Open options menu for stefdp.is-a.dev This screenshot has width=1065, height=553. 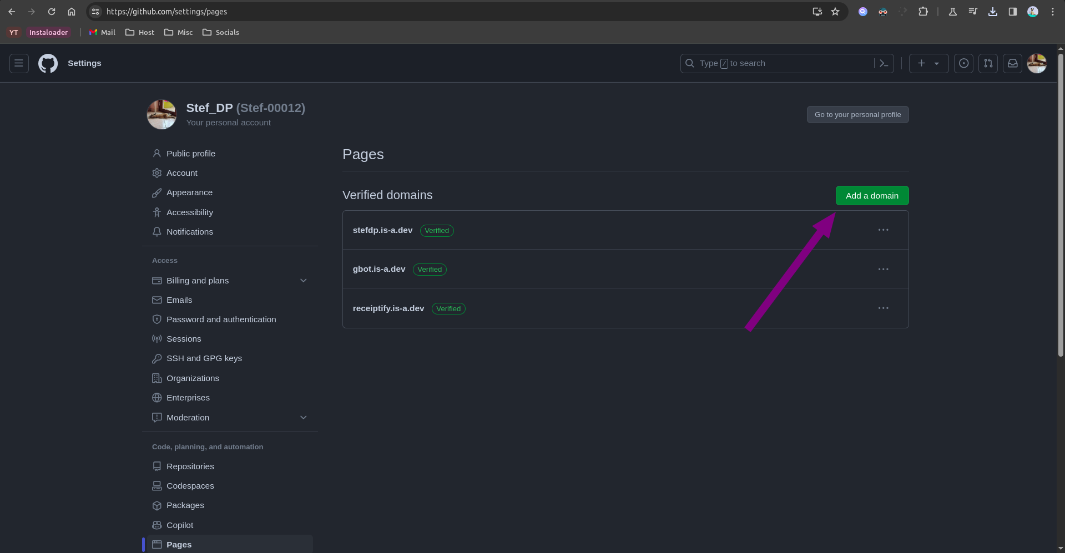pyautogui.click(x=883, y=230)
